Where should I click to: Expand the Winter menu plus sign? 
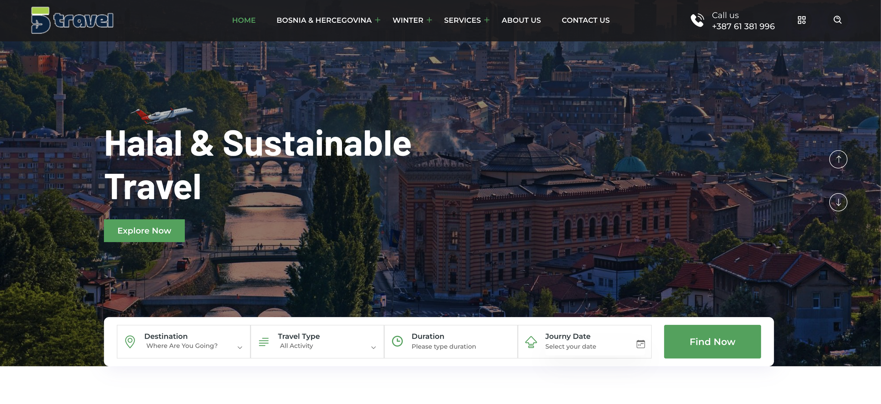pyautogui.click(x=429, y=20)
